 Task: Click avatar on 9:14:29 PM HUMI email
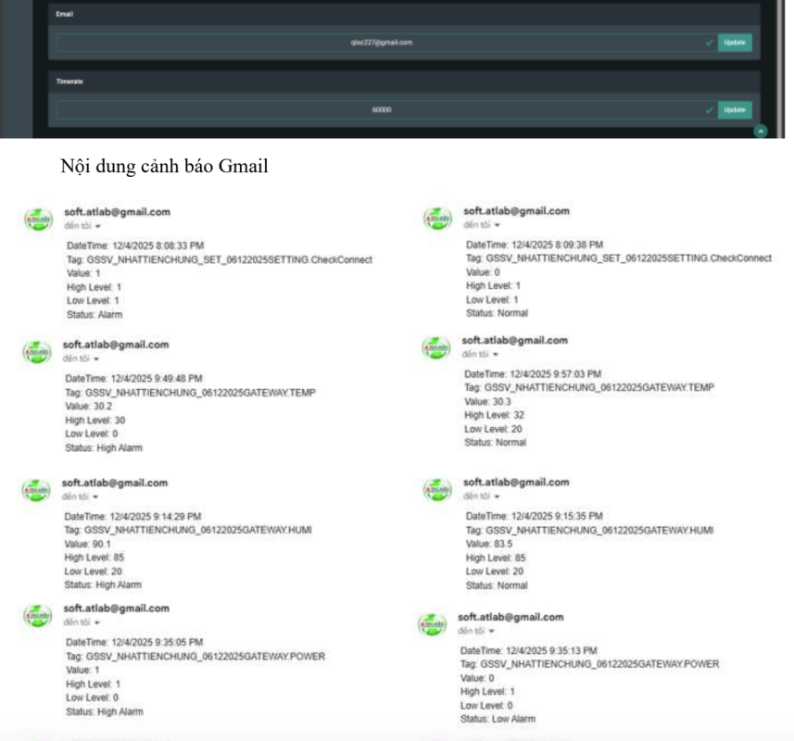click(36, 489)
